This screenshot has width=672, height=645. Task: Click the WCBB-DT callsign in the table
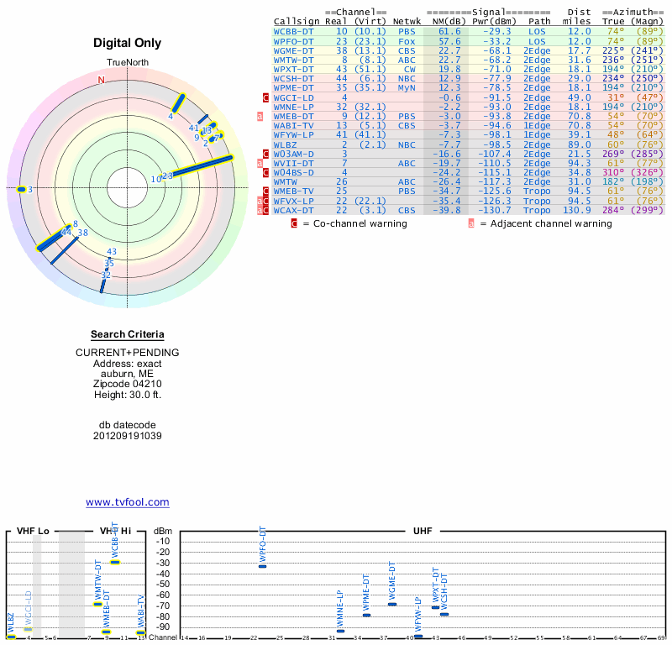coord(293,31)
